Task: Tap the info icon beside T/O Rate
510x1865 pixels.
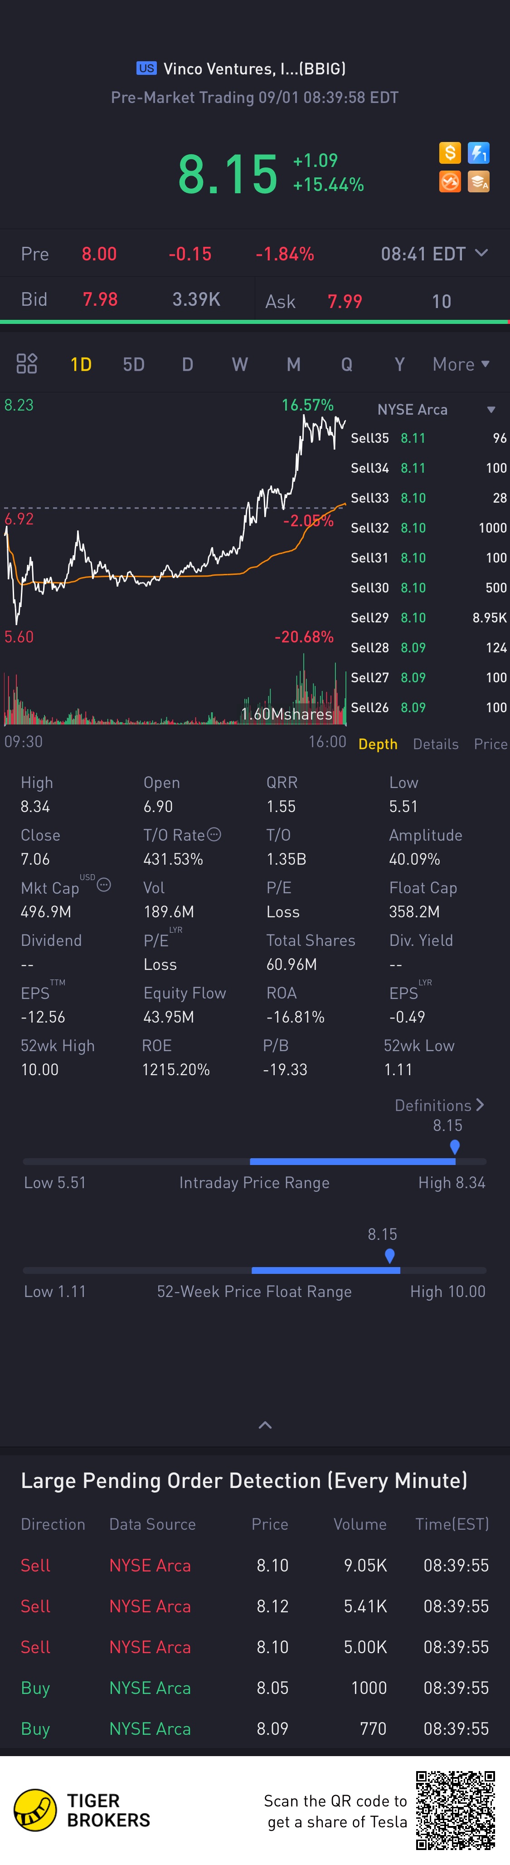Action: [x=214, y=834]
